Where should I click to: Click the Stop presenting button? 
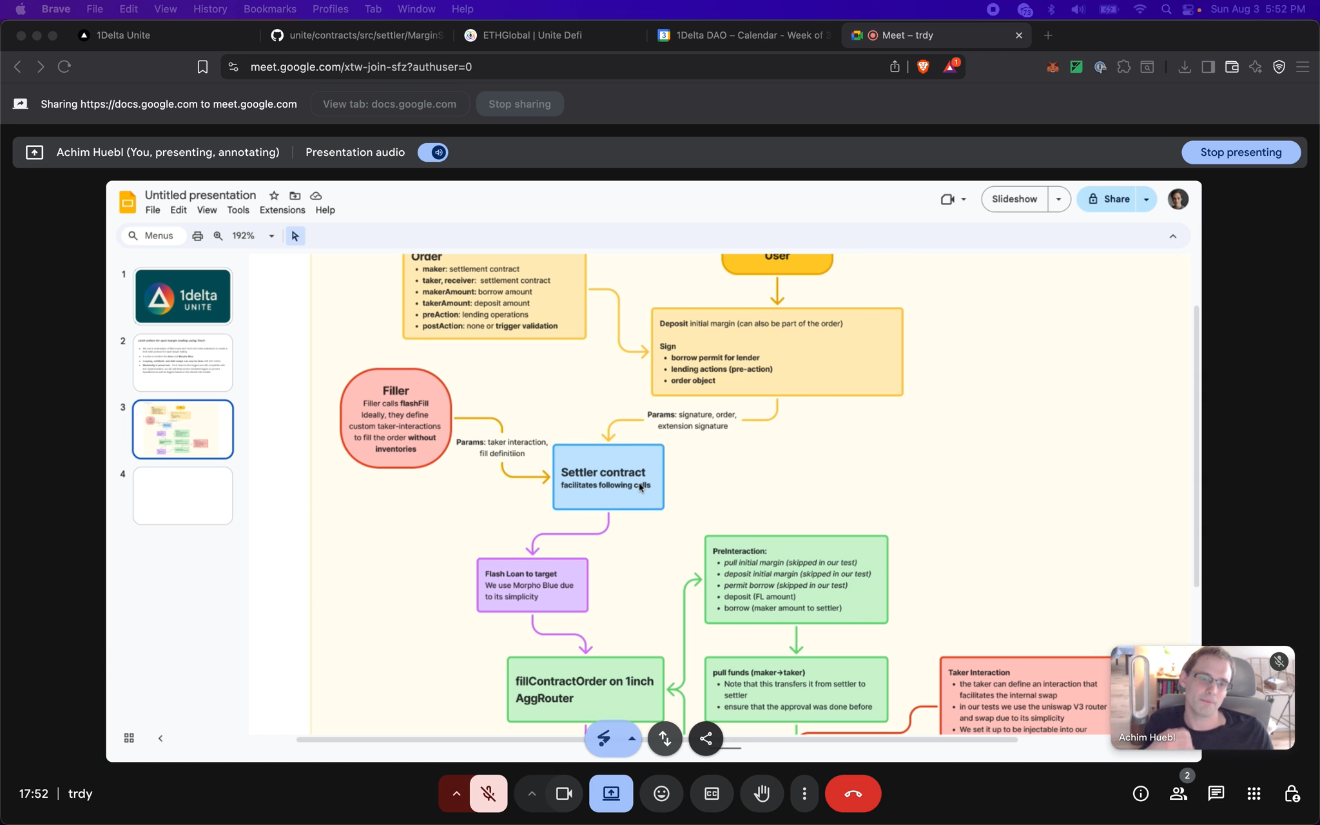tap(1240, 153)
